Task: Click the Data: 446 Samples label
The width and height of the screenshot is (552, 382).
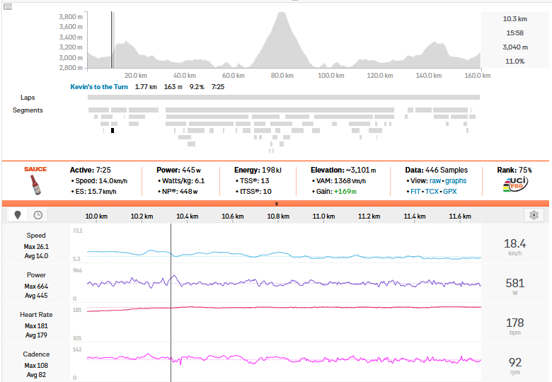Action: (x=436, y=170)
